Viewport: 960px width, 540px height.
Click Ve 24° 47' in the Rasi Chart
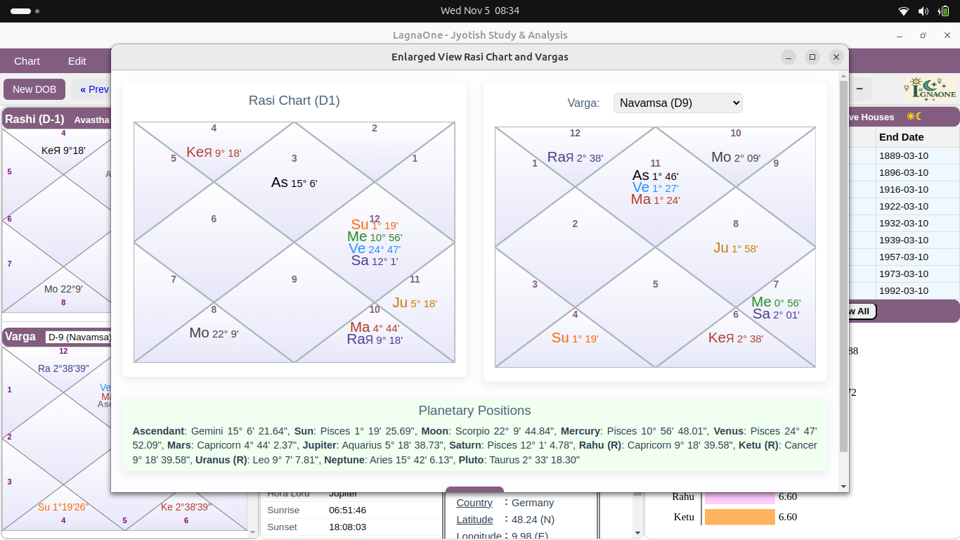click(x=375, y=249)
